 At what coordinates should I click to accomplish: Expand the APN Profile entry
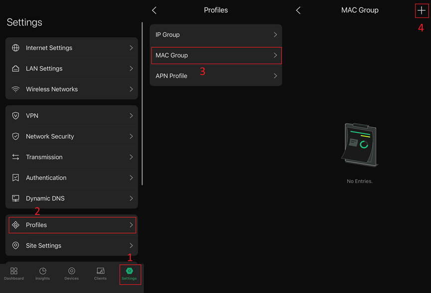tap(216, 76)
